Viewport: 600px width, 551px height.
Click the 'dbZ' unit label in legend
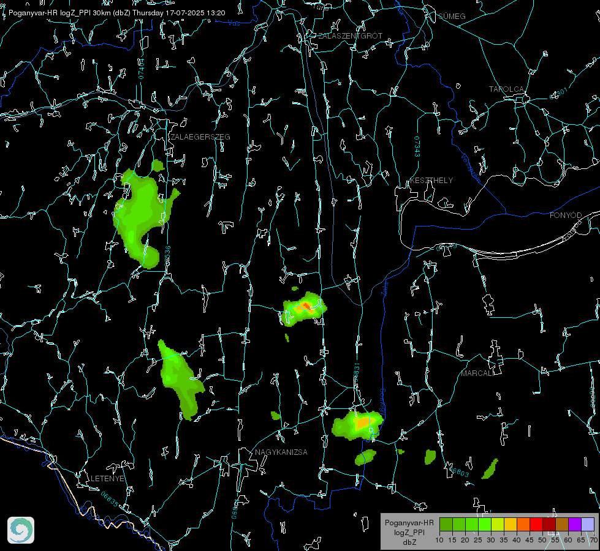click(x=409, y=542)
